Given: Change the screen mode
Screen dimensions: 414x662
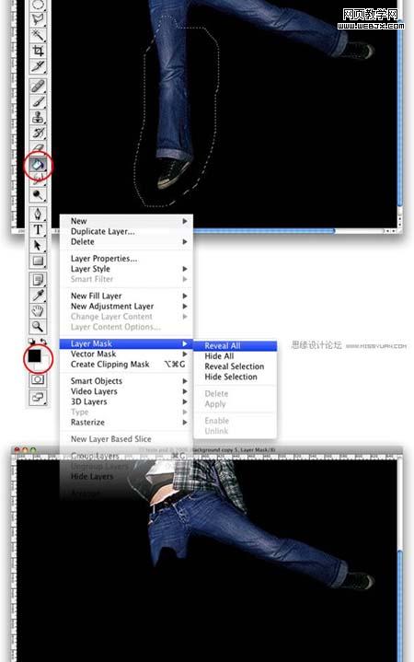Looking at the screenshot, I should pyautogui.click(x=38, y=397).
